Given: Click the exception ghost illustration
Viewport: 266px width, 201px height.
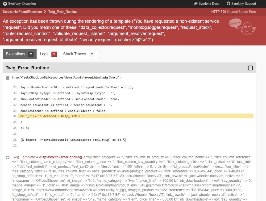Looking at the screenshot, I should coord(242,27).
